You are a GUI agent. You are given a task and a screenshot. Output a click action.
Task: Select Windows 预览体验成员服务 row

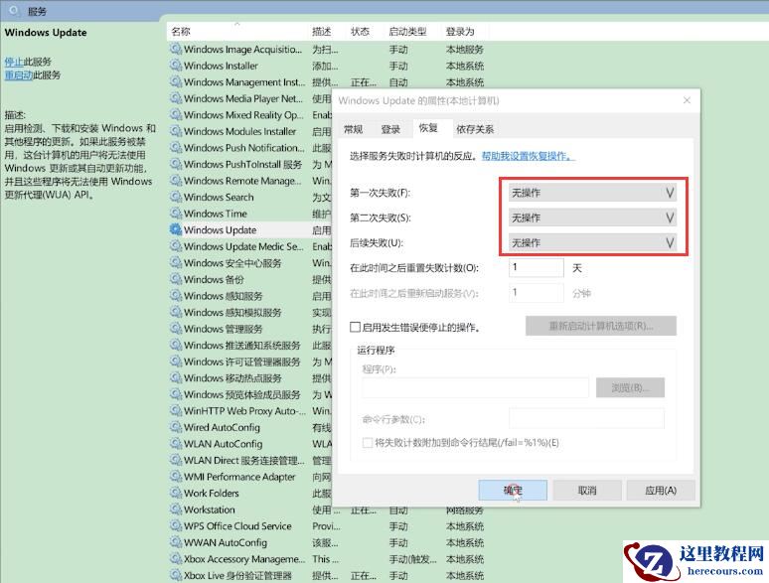tap(250, 394)
